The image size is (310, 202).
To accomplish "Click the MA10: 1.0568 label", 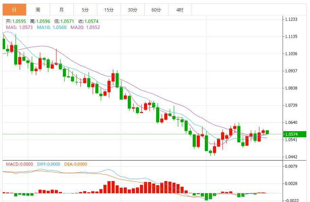I will 52,27.
